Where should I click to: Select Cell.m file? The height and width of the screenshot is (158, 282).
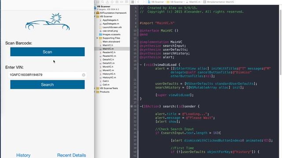tap(106, 85)
